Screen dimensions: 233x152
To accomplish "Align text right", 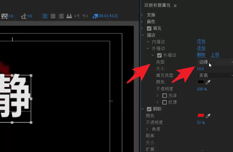I will click(61, 16).
